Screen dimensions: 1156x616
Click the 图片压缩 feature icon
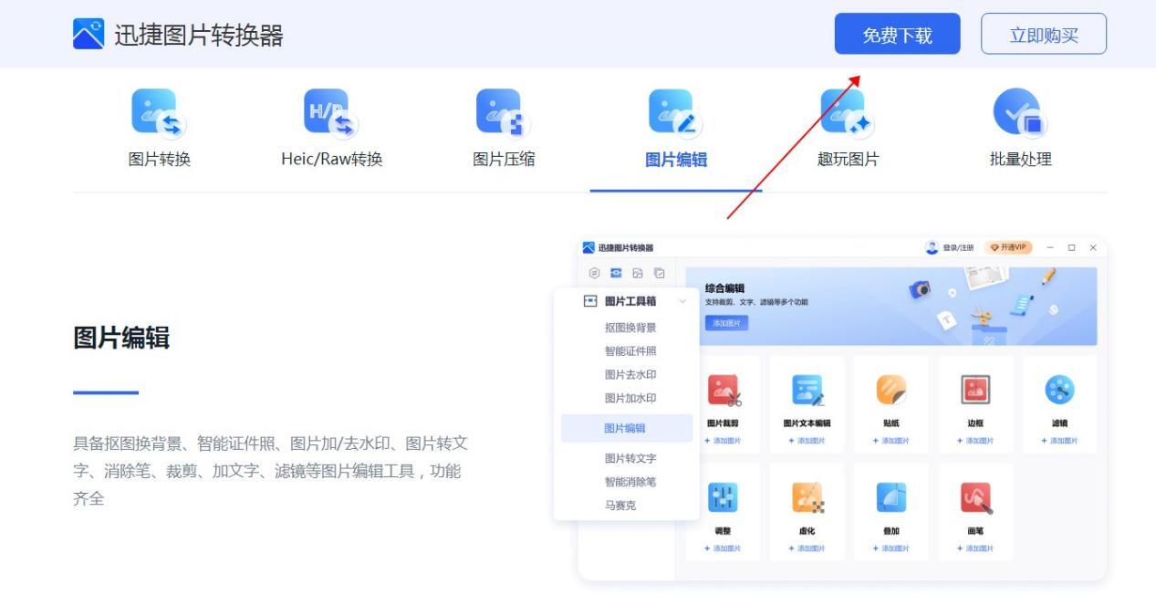point(504,112)
